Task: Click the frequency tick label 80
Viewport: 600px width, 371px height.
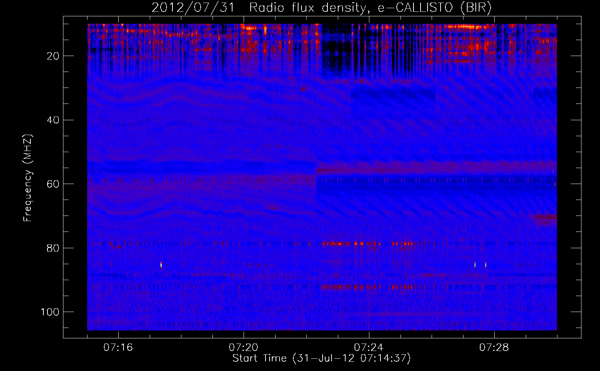Action: pos(53,248)
